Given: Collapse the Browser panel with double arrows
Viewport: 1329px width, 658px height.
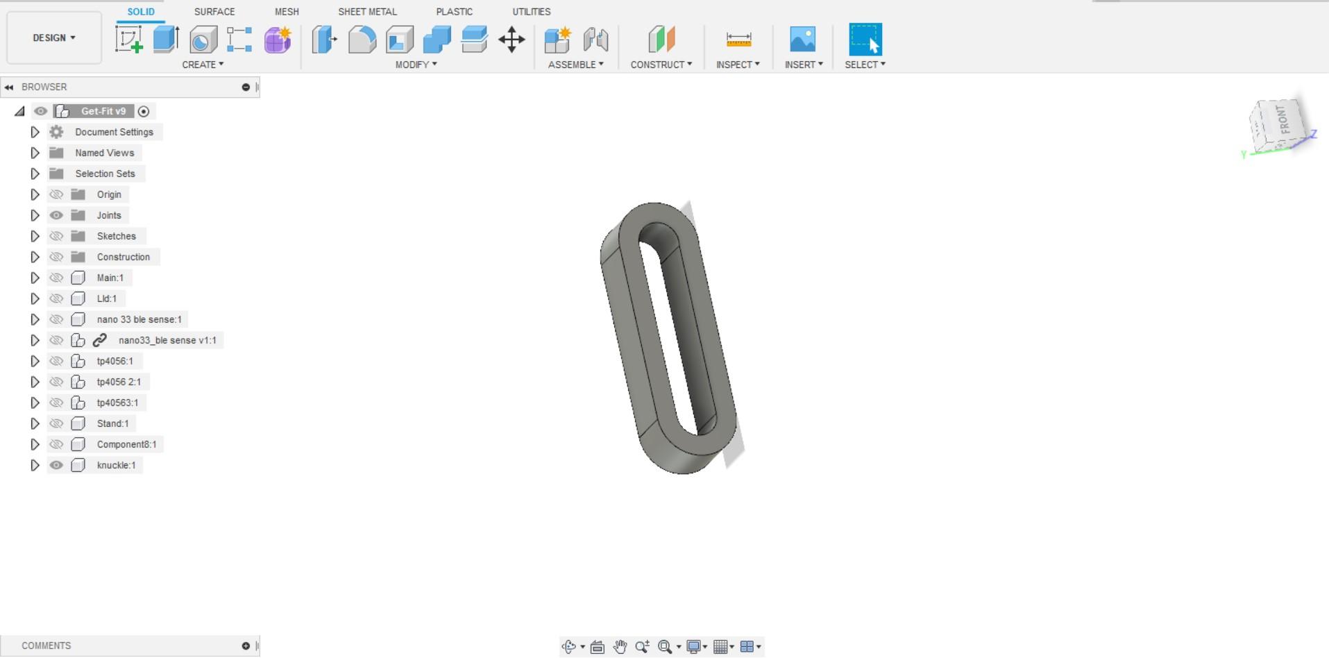Looking at the screenshot, I should (x=9, y=87).
